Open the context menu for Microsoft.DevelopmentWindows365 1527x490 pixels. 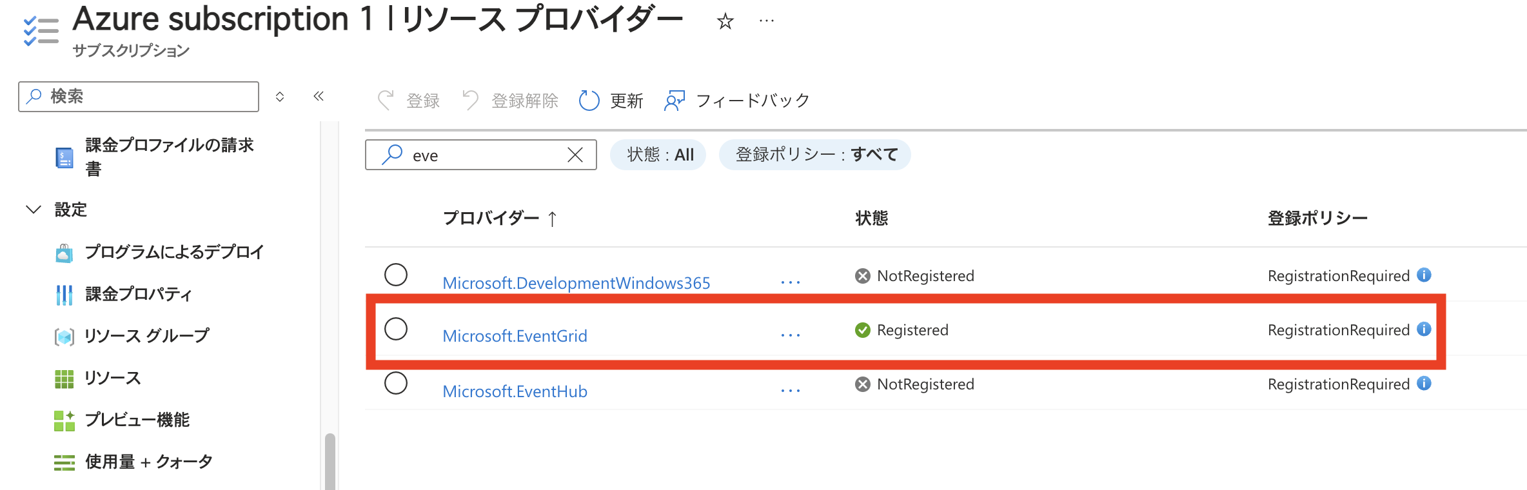tap(791, 282)
